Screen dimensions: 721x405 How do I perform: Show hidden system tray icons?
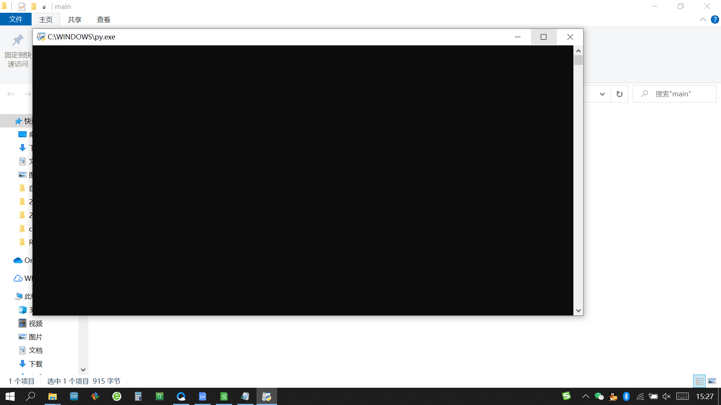coord(585,396)
